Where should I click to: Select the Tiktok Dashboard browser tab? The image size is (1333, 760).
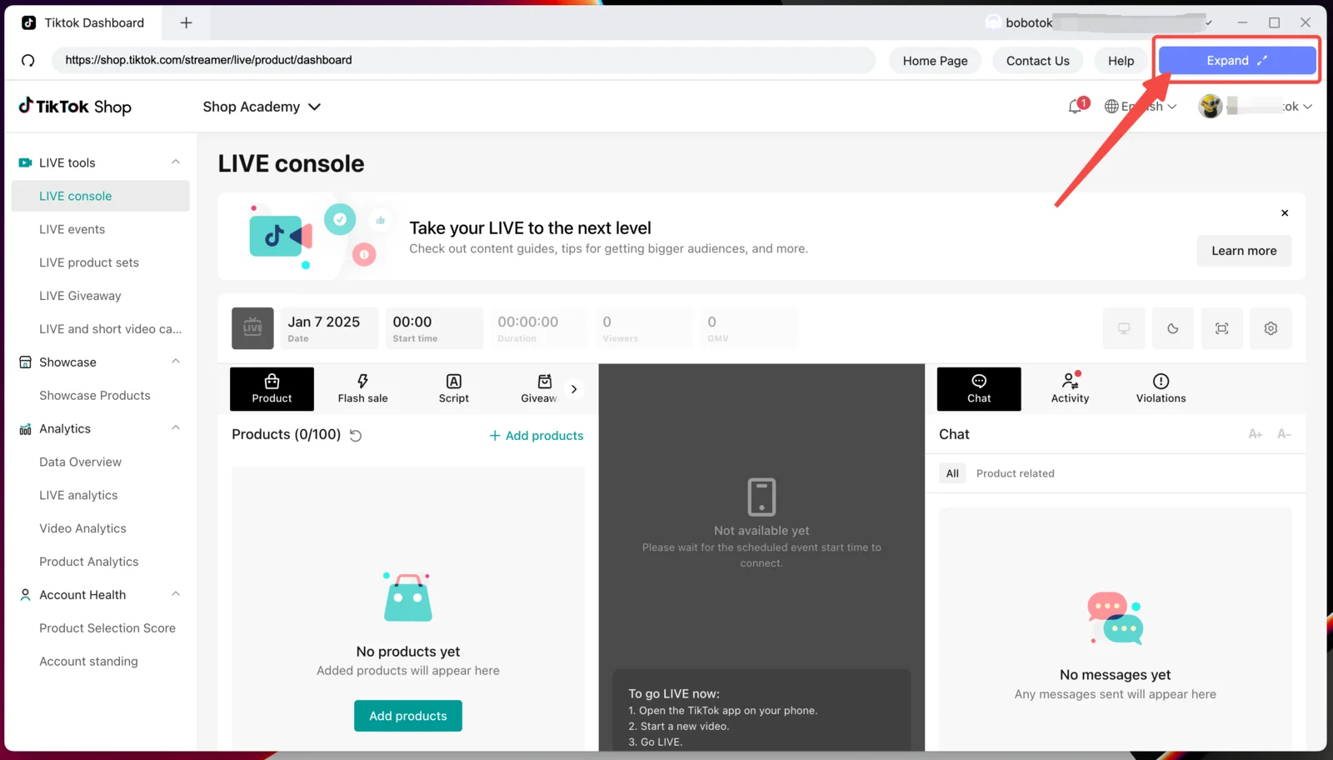point(83,22)
